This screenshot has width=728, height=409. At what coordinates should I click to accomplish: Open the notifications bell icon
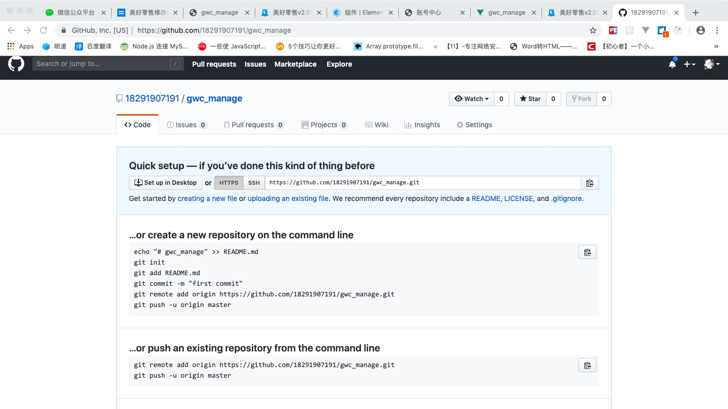[x=672, y=64]
